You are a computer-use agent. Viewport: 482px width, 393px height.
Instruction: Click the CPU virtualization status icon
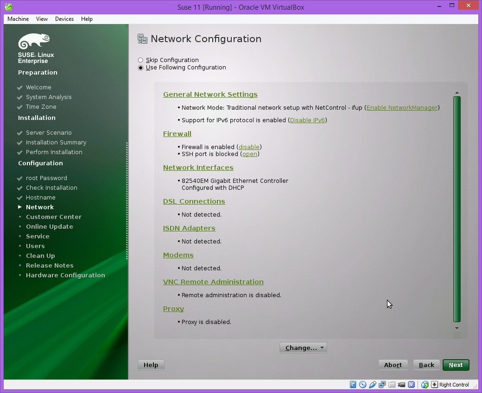coord(411,384)
